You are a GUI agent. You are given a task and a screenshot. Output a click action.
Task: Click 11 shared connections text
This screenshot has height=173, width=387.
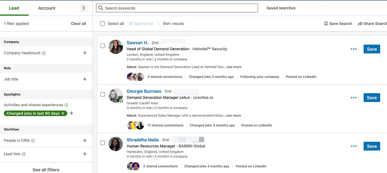[x=165, y=125]
